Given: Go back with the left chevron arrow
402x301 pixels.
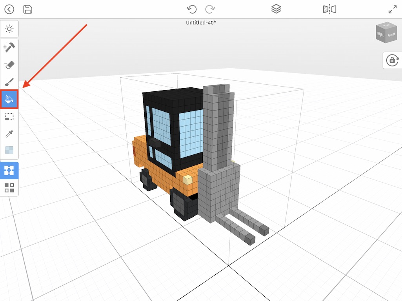Looking at the screenshot, I should click(x=9, y=9).
